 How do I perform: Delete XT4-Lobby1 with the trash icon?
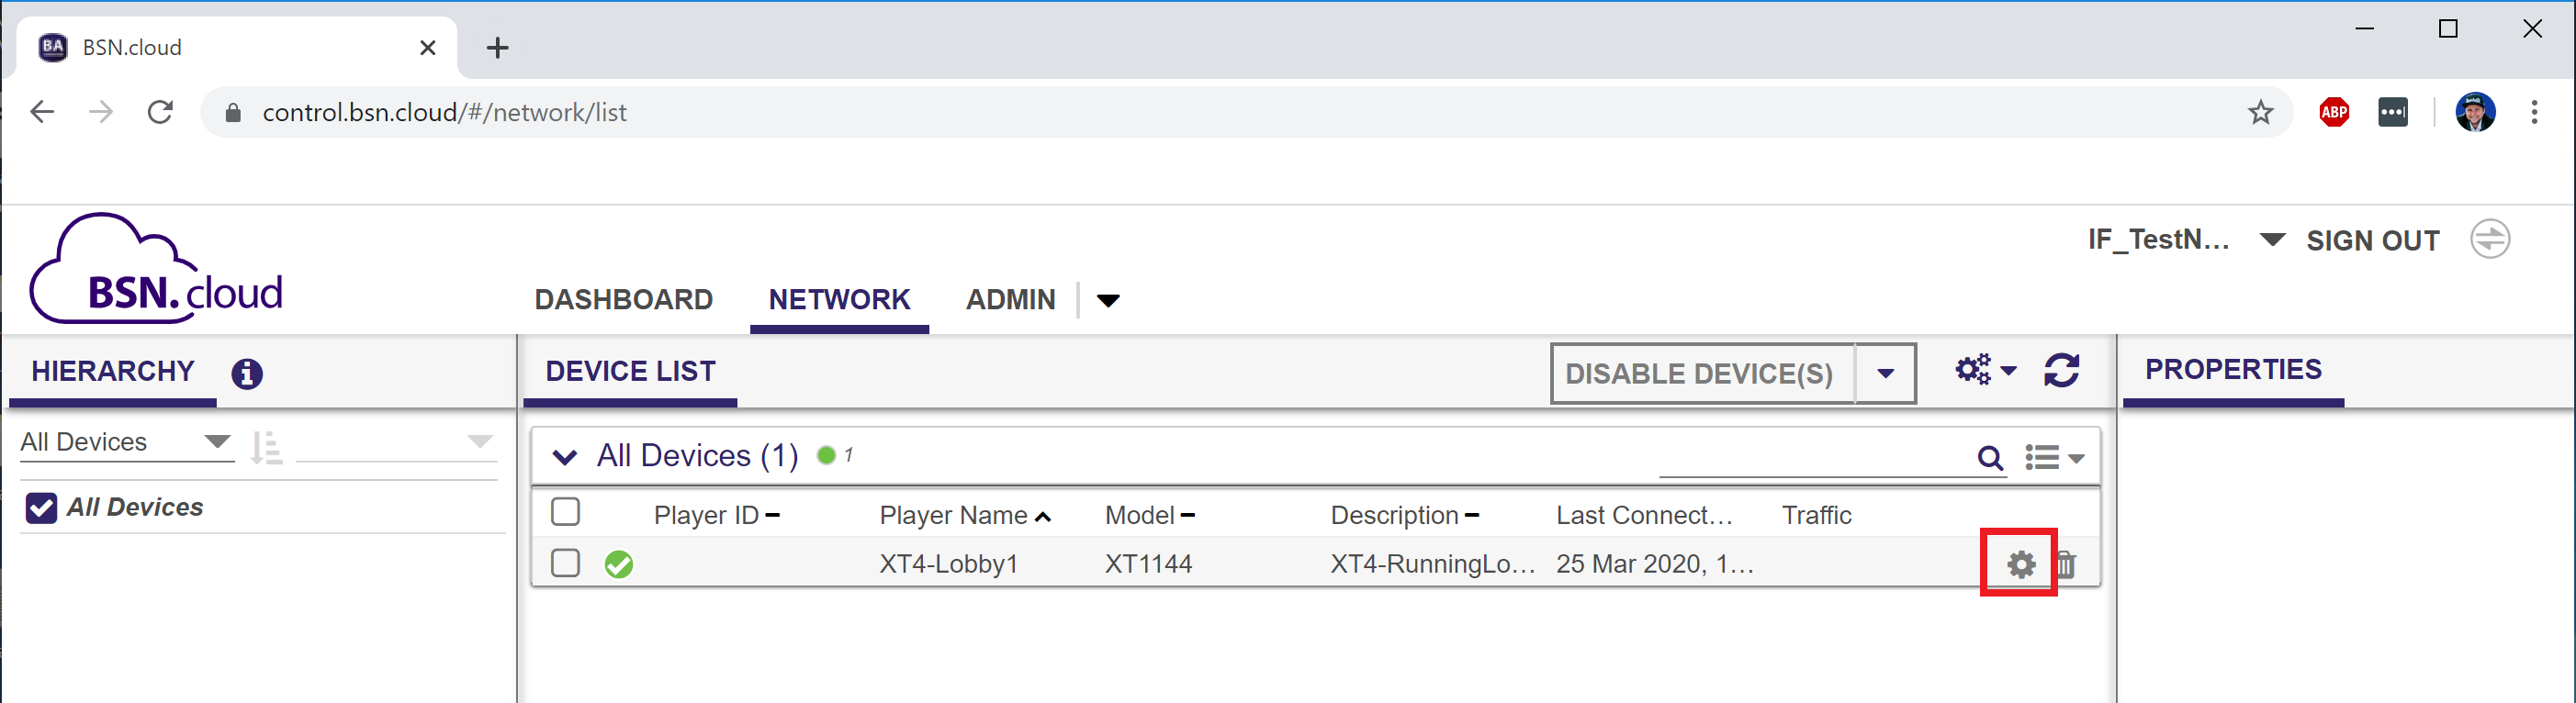click(2066, 565)
